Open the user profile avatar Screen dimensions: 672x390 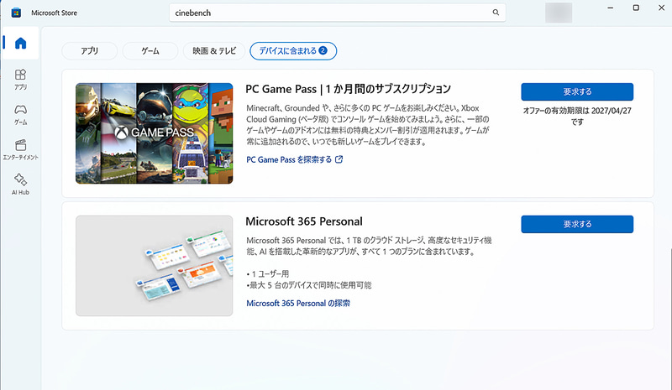[x=559, y=13]
